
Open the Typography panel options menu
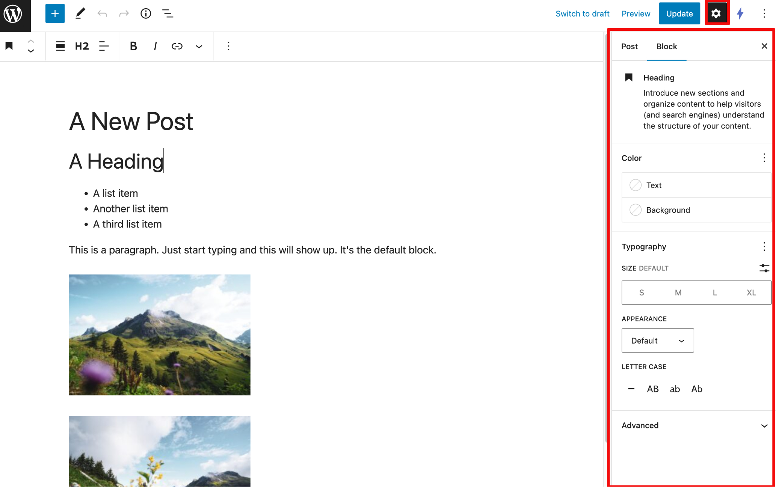click(x=764, y=247)
